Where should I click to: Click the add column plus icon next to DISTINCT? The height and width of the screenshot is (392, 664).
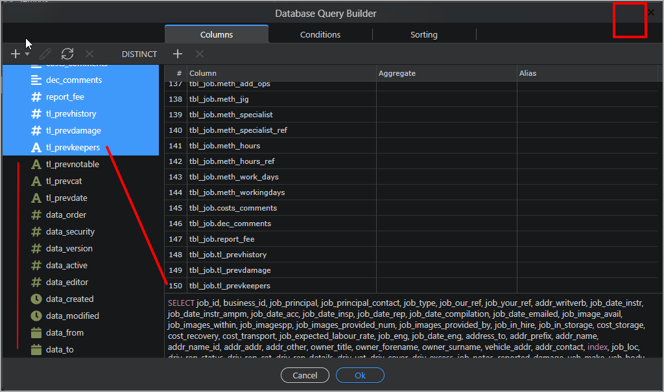pos(178,54)
